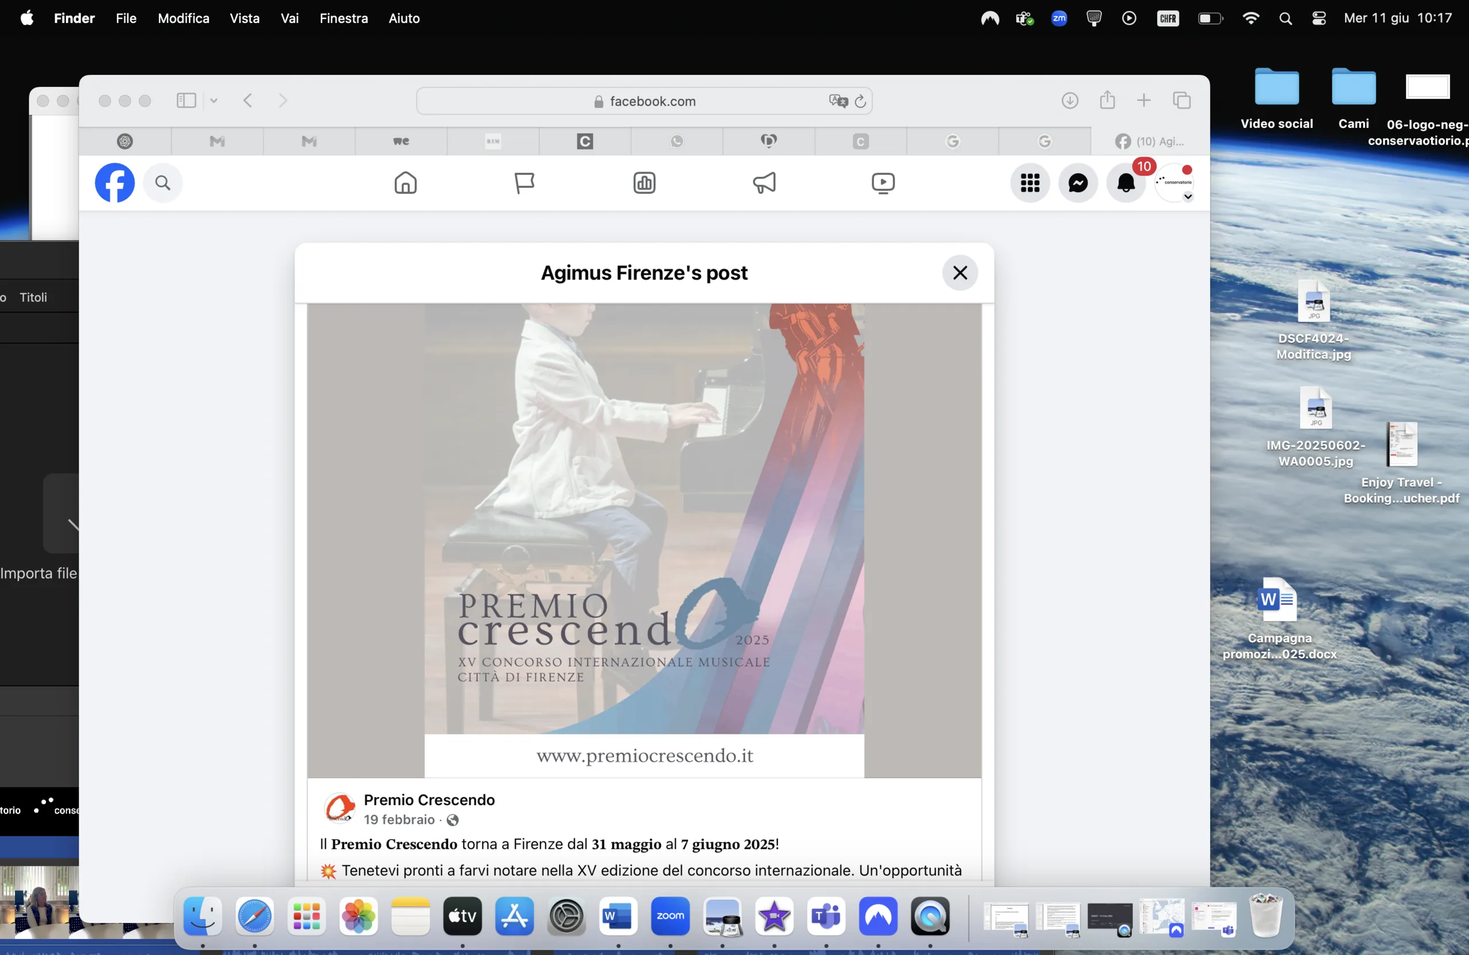Close Agimus Firenze's post dialog
The image size is (1469, 955).
960,272
